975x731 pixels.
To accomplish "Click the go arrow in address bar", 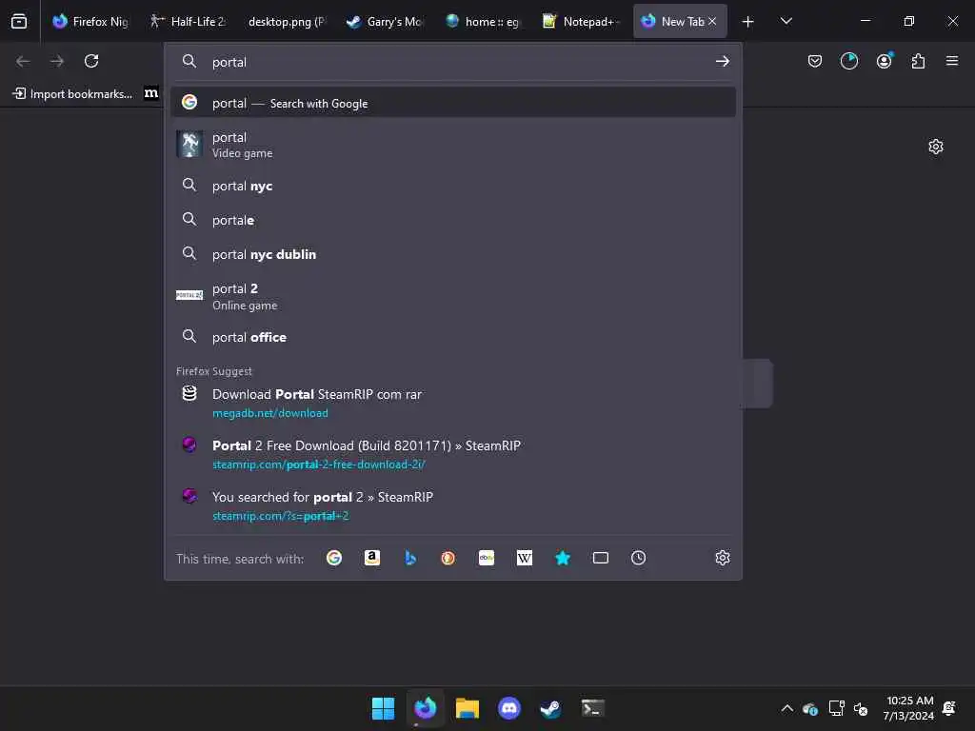I will tap(722, 61).
